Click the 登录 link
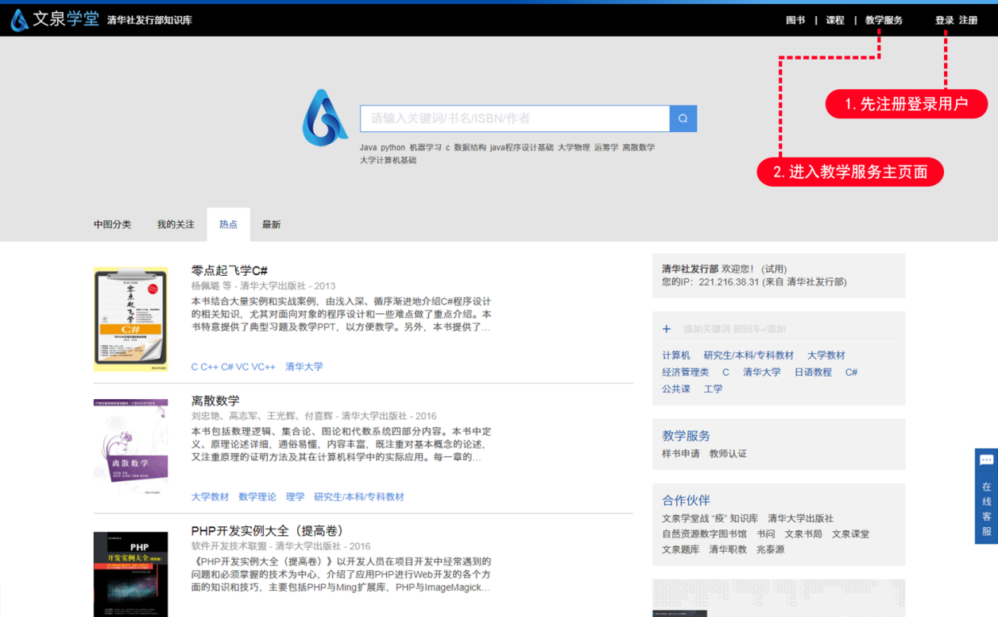The image size is (998, 617). pos(944,21)
